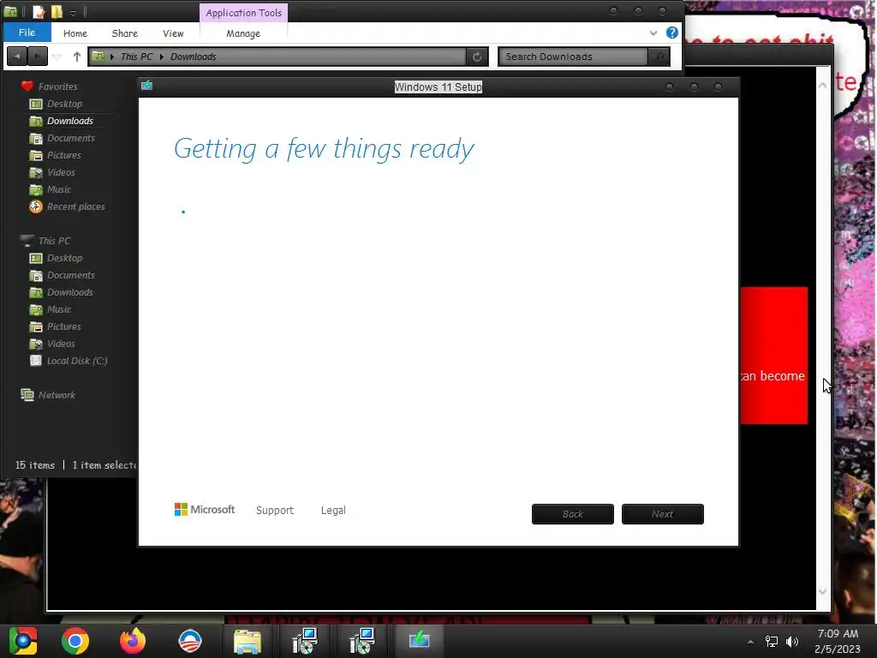
Task: Open the Obama logo taskbar app
Action: (x=190, y=641)
